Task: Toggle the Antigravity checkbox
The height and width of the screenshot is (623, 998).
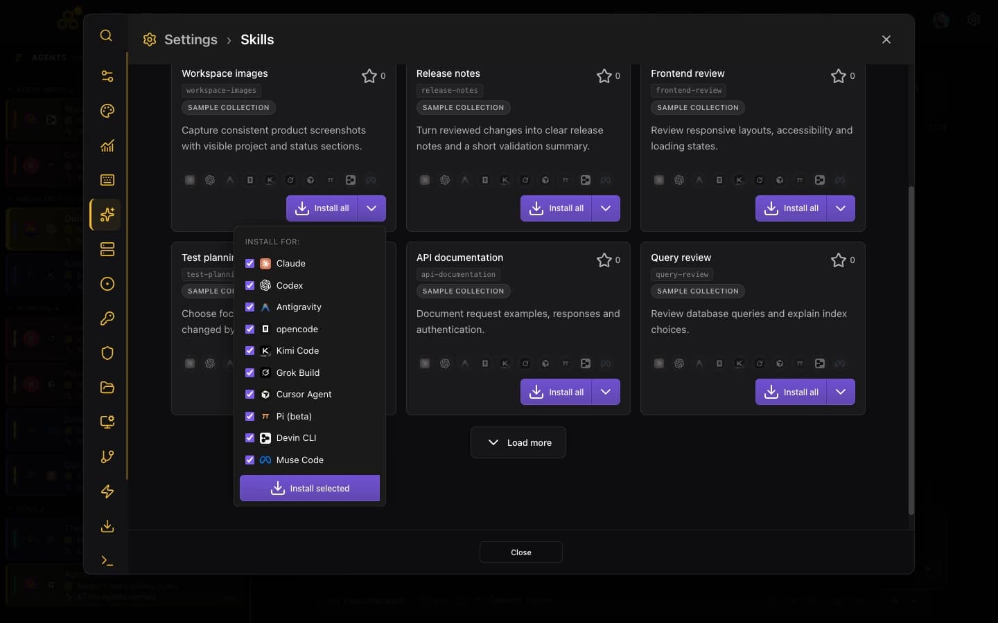Action: (x=249, y=307)
